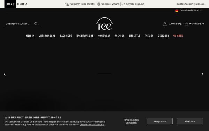Click Einstellungen verwalten link

[131, 121]
